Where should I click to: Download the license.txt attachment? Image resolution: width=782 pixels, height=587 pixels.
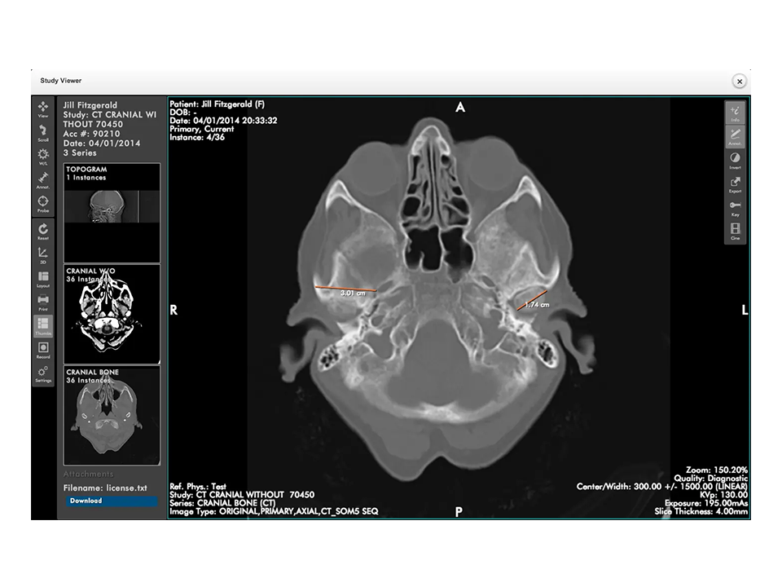tap(112, 501)
